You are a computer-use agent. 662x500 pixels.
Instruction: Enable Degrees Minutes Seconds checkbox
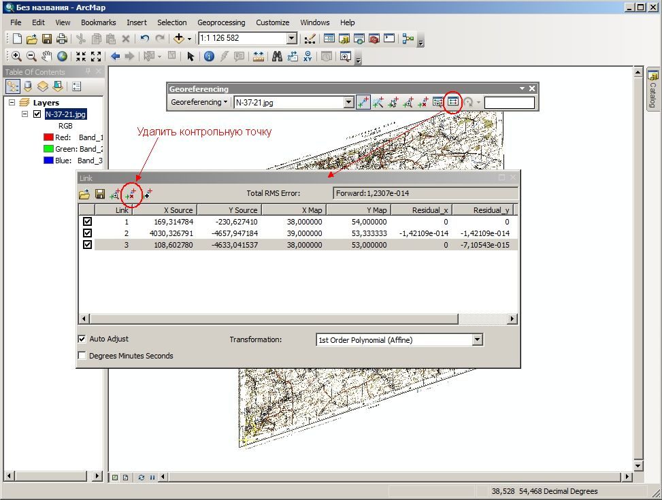[82, 356]
